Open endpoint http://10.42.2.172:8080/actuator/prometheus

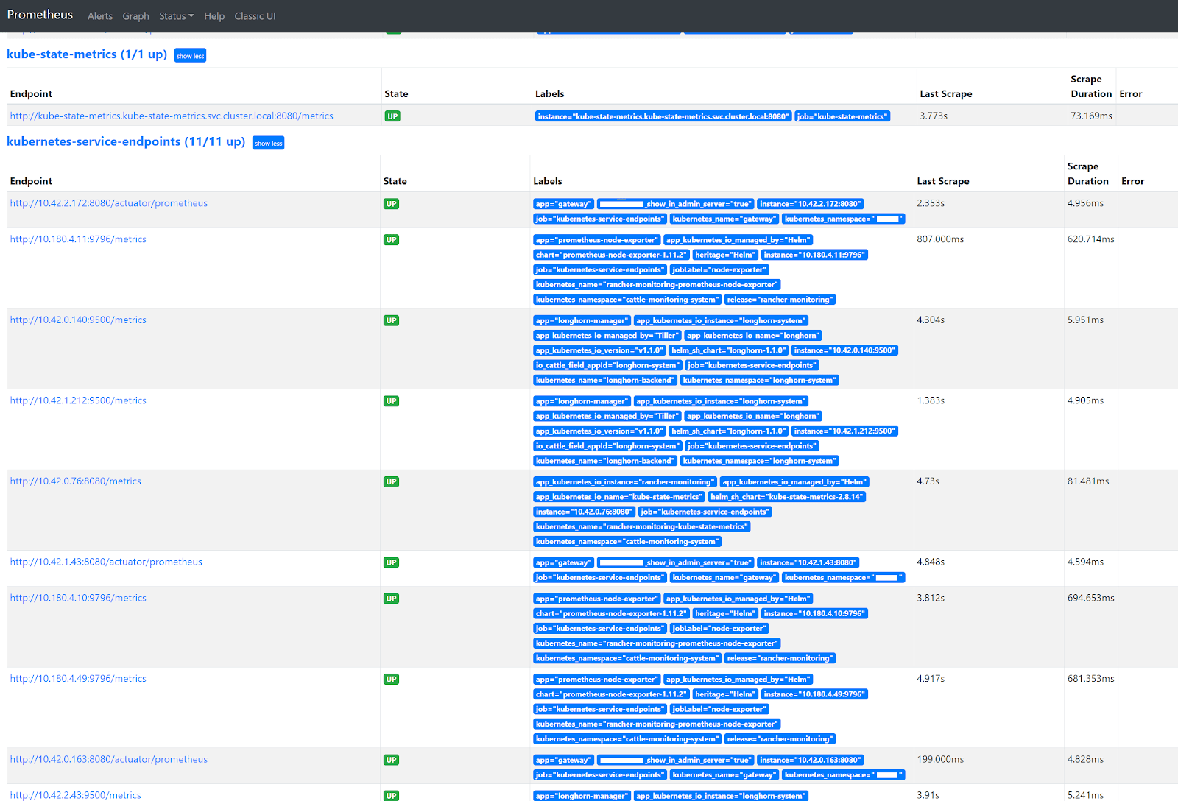[x=108, y=203]
